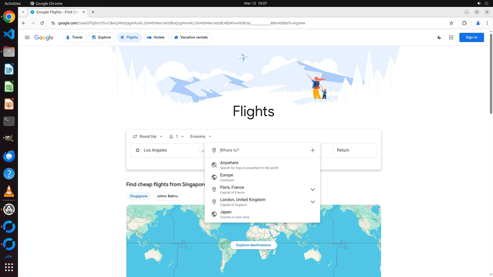The width and height of the screenshot is (493, 277).
Task: Open the Round trip dropdown
Action: coord(148,136)
